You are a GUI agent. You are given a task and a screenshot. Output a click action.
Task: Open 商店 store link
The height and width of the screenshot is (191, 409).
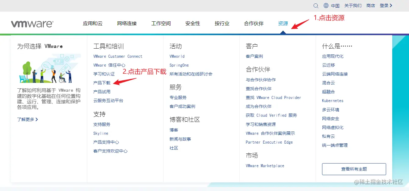click(x=371, y=6)
